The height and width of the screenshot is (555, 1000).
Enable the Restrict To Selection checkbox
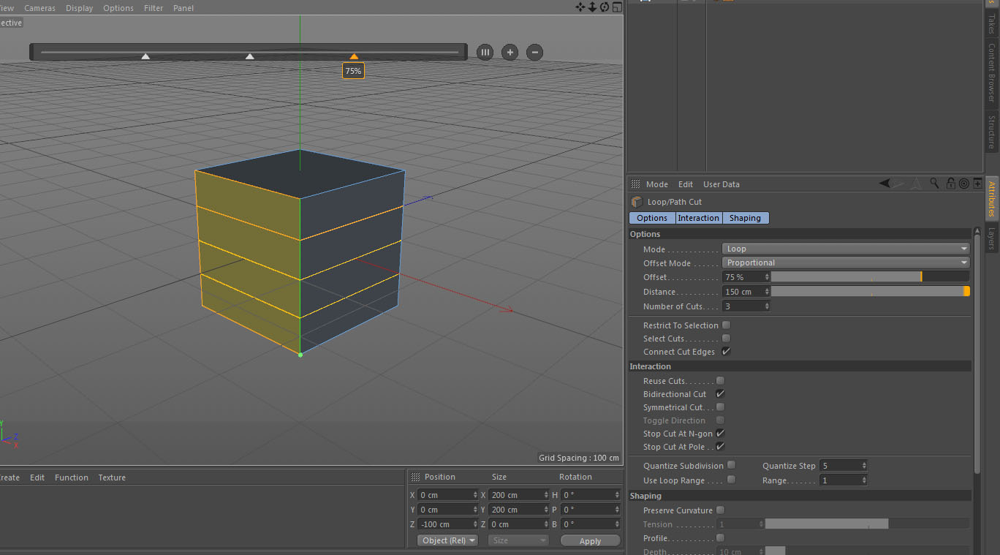[726, 325]
